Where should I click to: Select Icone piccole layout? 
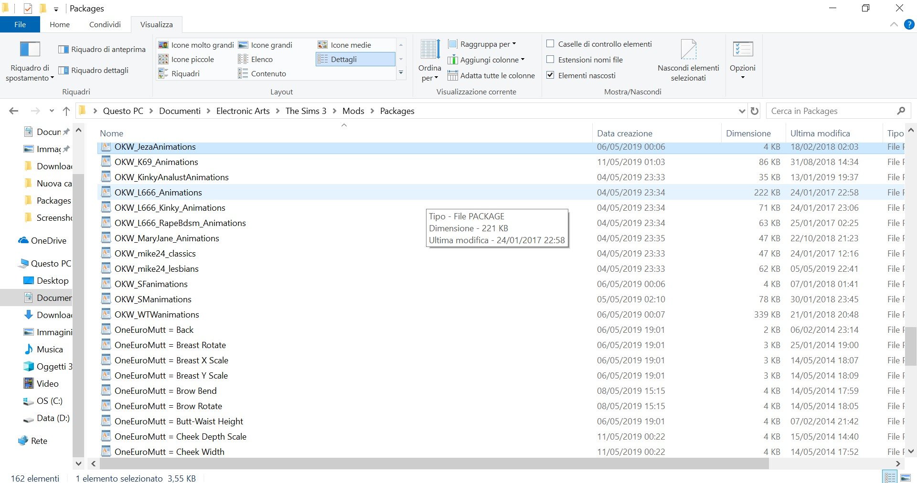tap(186, 59)
